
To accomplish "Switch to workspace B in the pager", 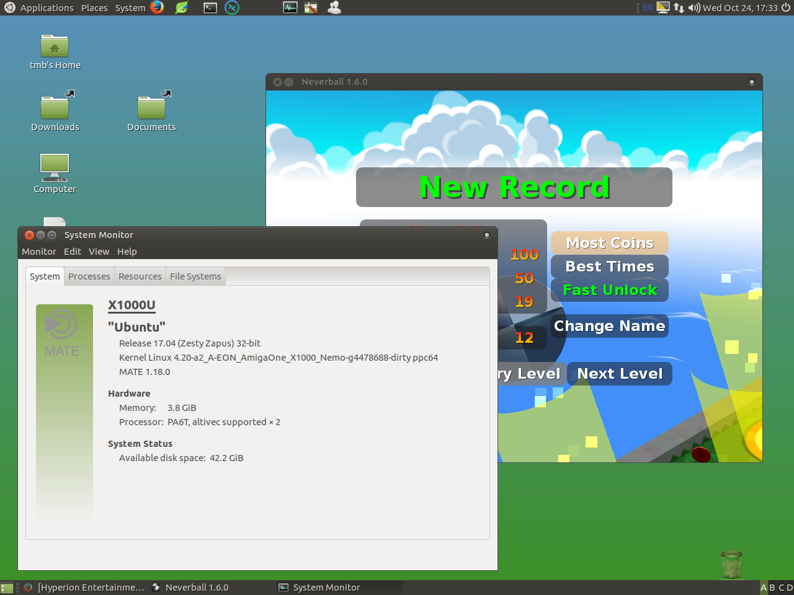I will tap(772, 588).
